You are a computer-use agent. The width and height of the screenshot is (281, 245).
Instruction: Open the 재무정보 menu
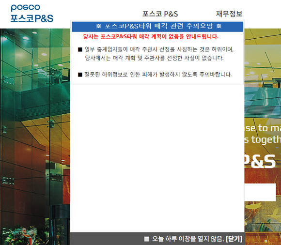pos(229,14)
